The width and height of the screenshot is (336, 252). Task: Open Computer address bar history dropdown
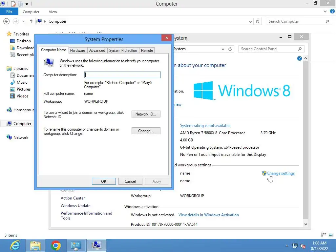(250, 21)
